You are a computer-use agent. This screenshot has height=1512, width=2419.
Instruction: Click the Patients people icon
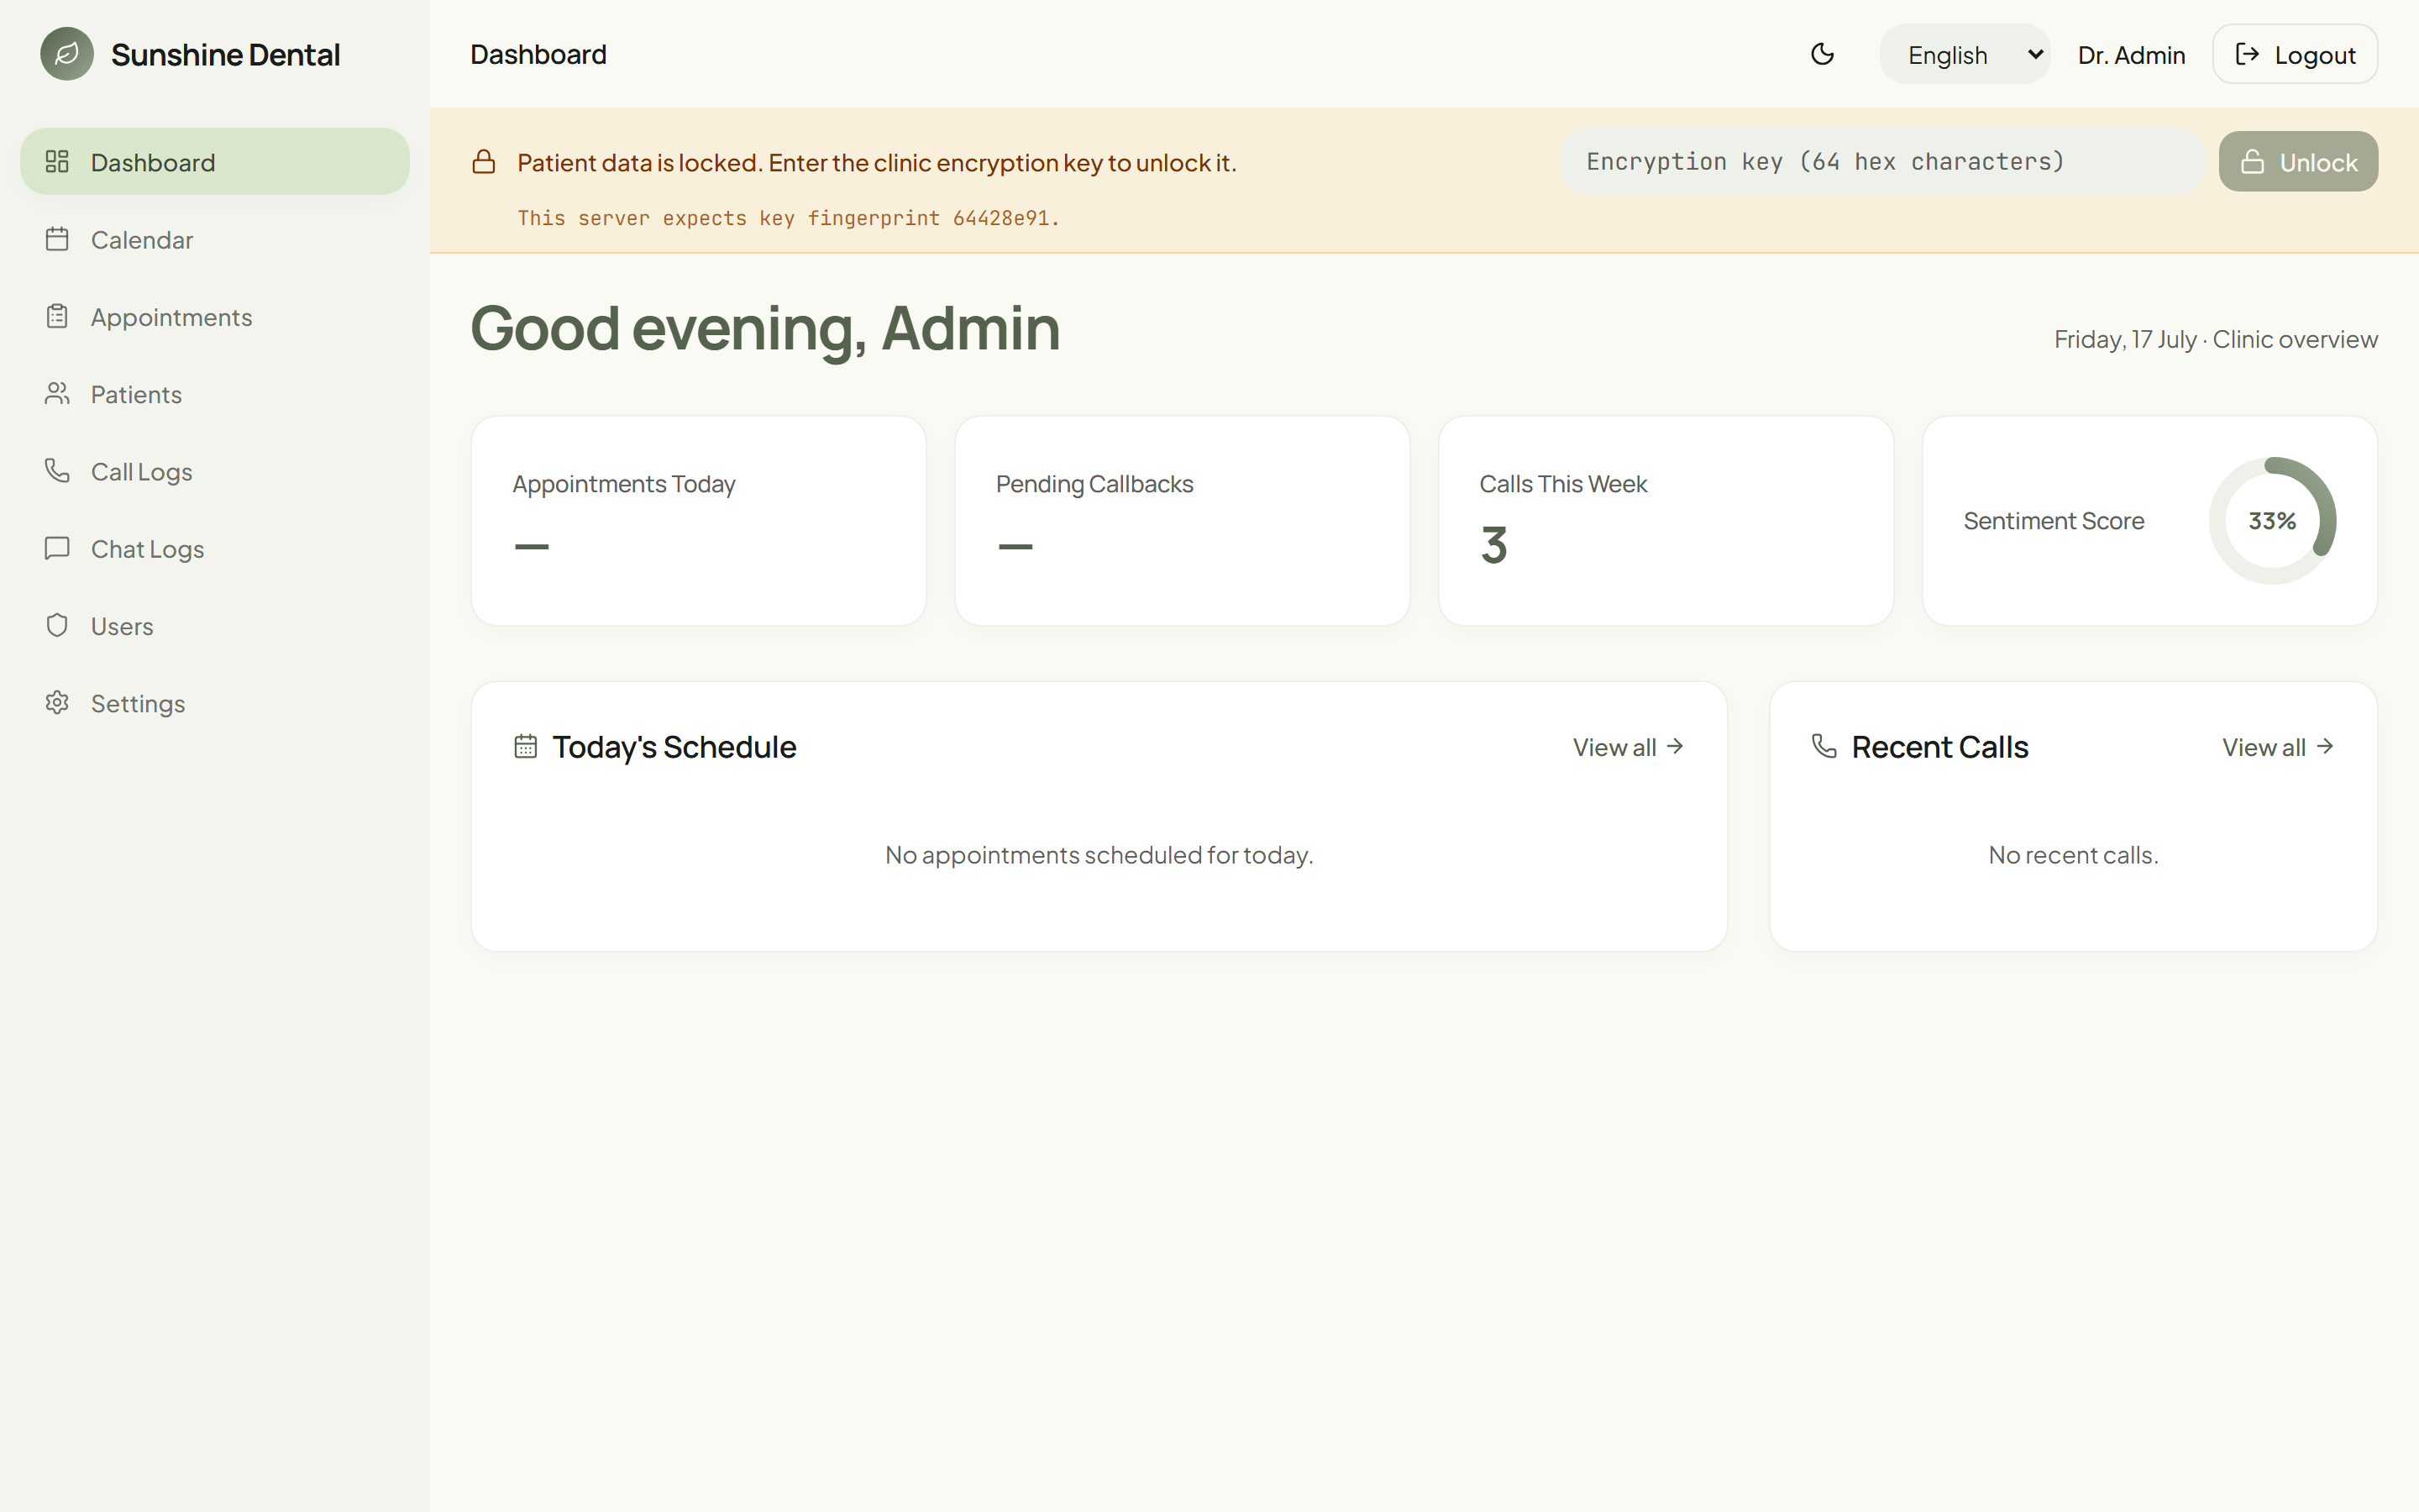pos(57,393)
